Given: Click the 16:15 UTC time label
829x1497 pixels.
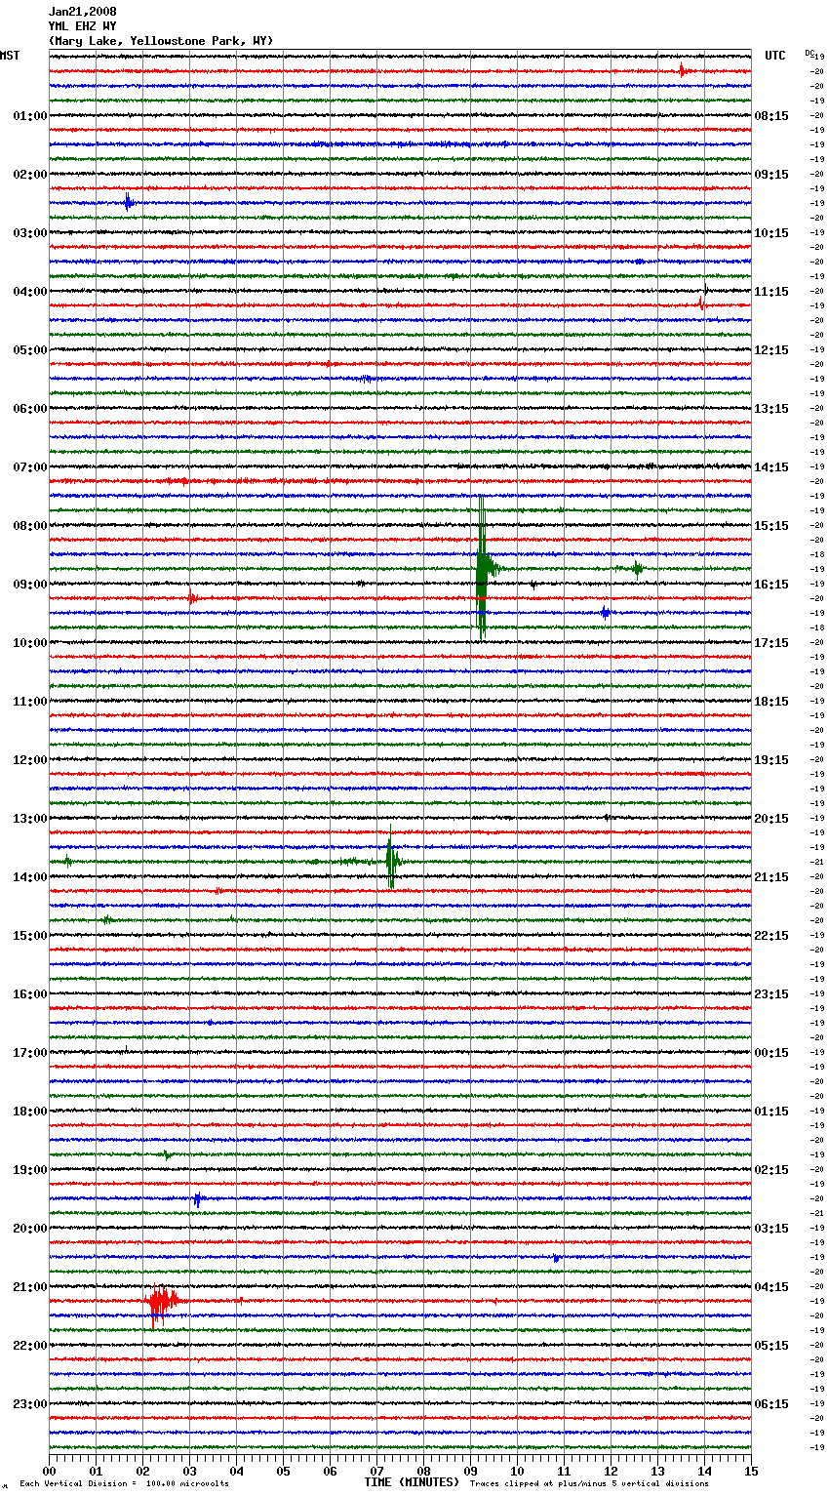Looking at the screenshot, I should click(x=771, y=585).
